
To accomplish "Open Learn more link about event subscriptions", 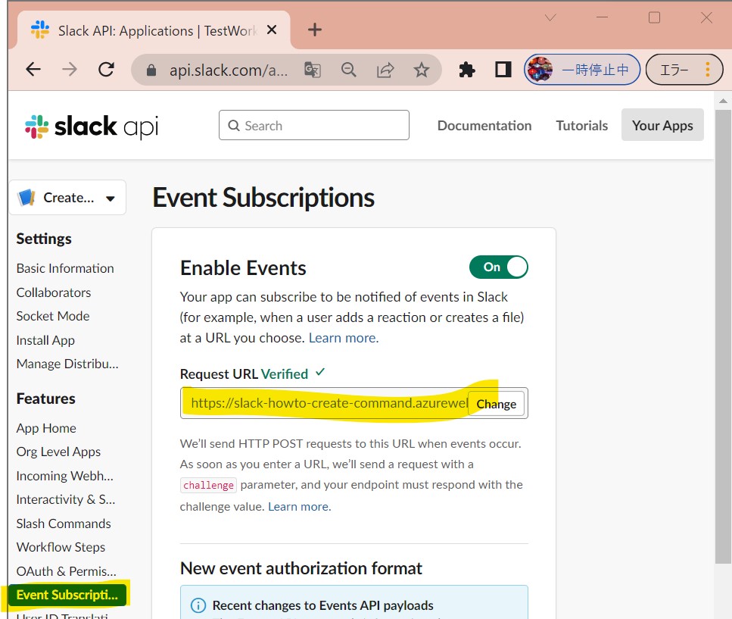I will pyautogui.click(x=344, y=338).
